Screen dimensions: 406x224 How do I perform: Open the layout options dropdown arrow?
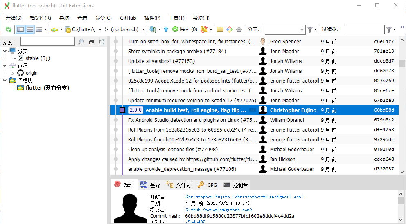point(45,29)
